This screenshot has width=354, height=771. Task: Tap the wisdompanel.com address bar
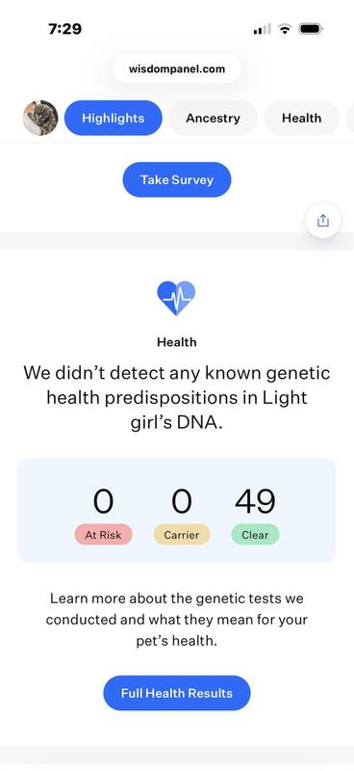pos(177,68)
